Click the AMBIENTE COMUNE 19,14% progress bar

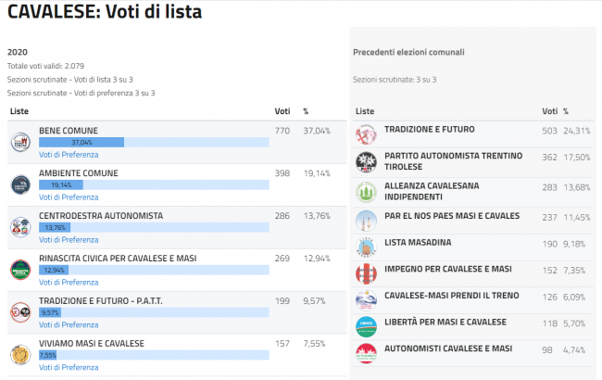(61, 185)
